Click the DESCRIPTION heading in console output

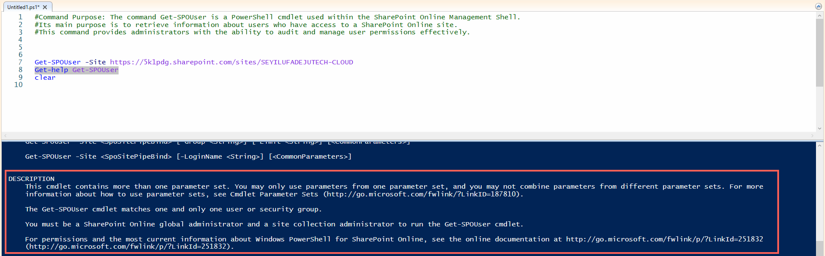click(x=31, y=179)
